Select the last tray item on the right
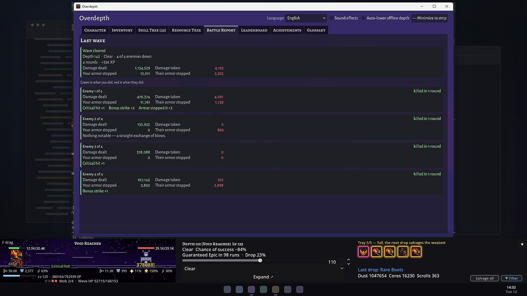527x296 pixels. (x=416, y=252)
